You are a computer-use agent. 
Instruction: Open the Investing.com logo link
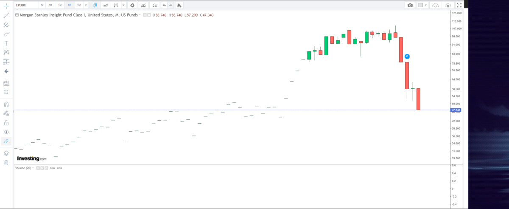pyautogui.click(x=31, y=158)
